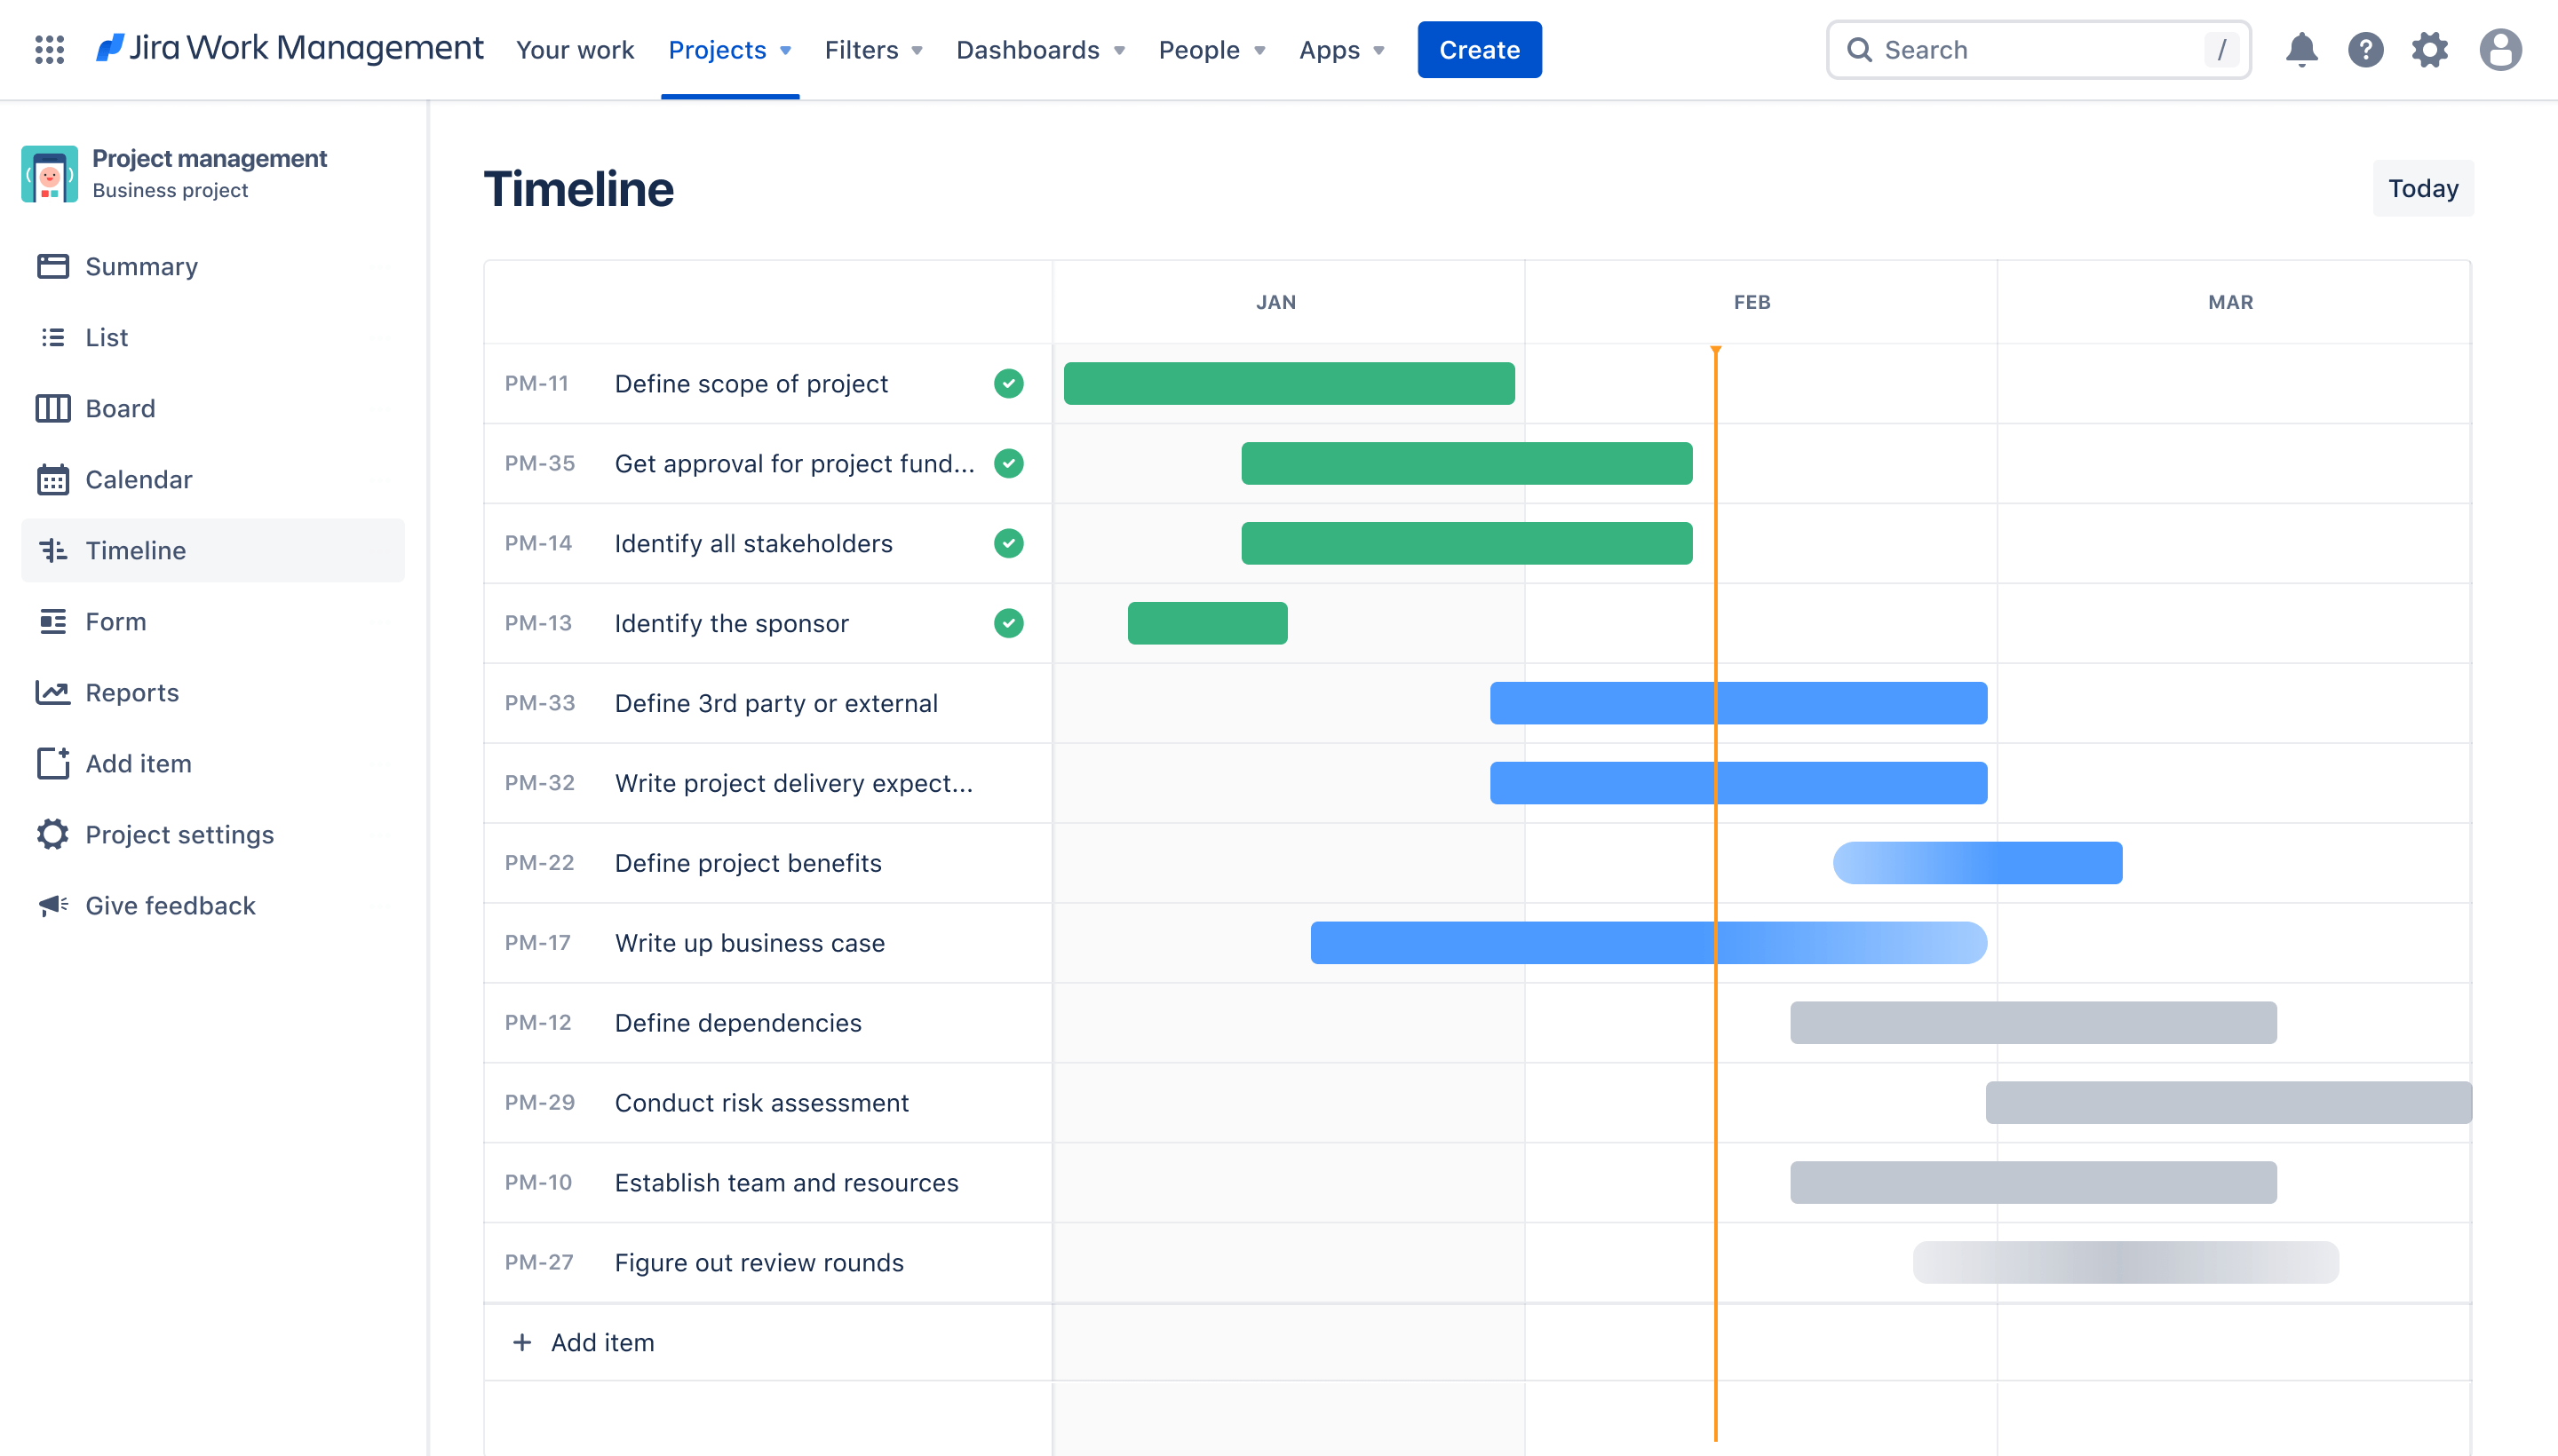
Task: Toggle completion status for PM-13
Action: pos(1008,623)
